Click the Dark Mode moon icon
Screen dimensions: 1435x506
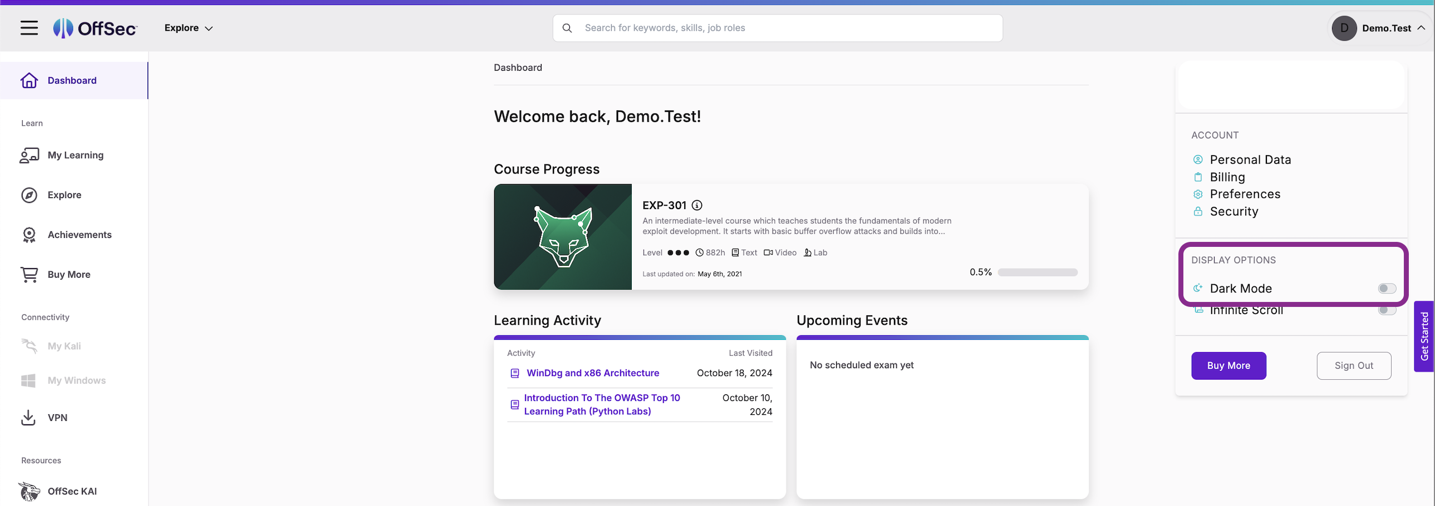(1198, 289)
